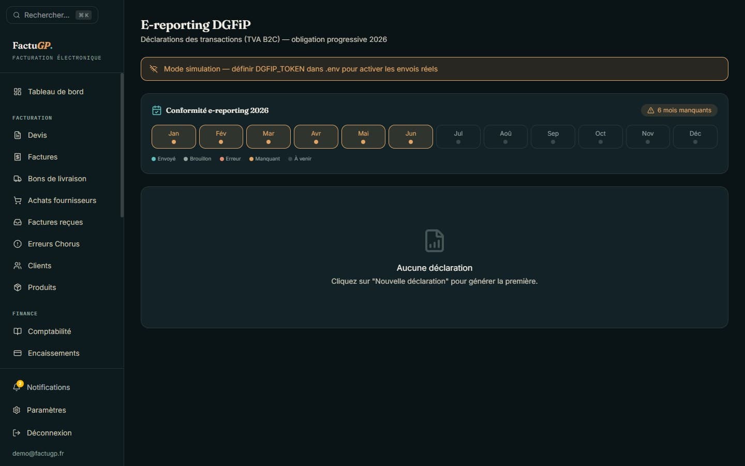Click the Tableau de bord grid icon
The width and height of the screenshot is (745, 466).
coord(18,92)
